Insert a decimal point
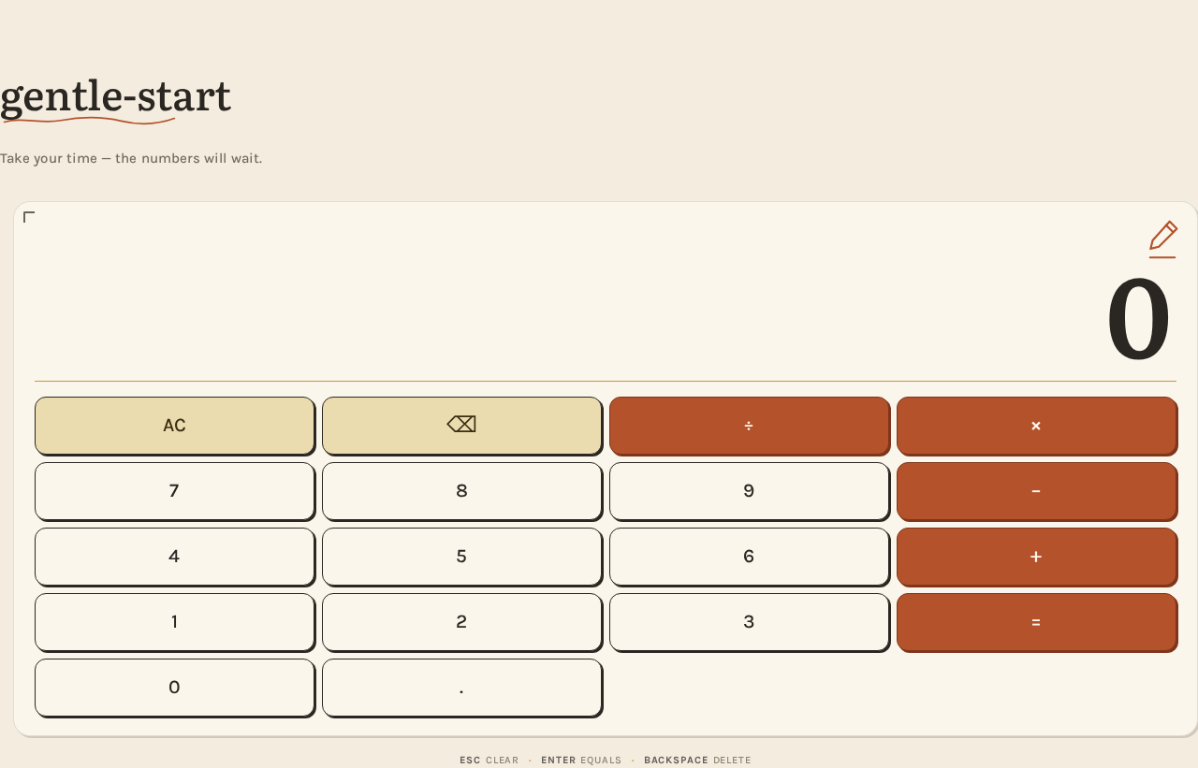Screen dimensions: 1198x768 tap(461, 687)
